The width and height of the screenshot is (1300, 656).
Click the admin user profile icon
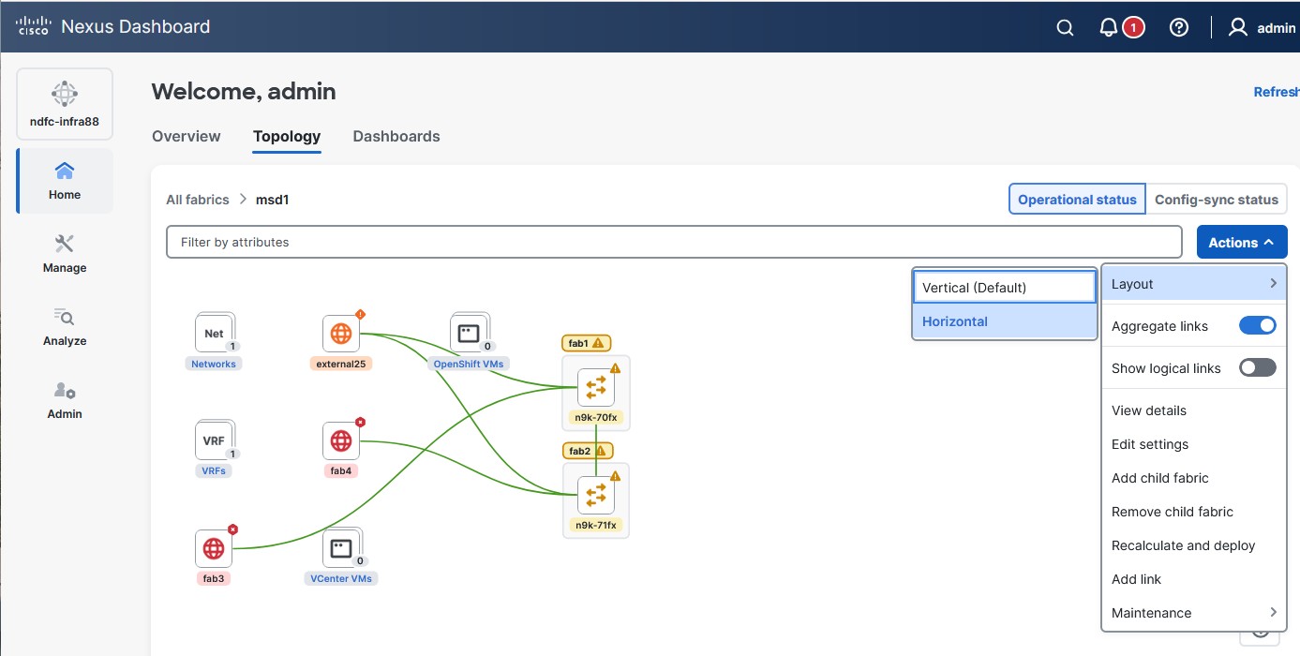[1238, 27]
